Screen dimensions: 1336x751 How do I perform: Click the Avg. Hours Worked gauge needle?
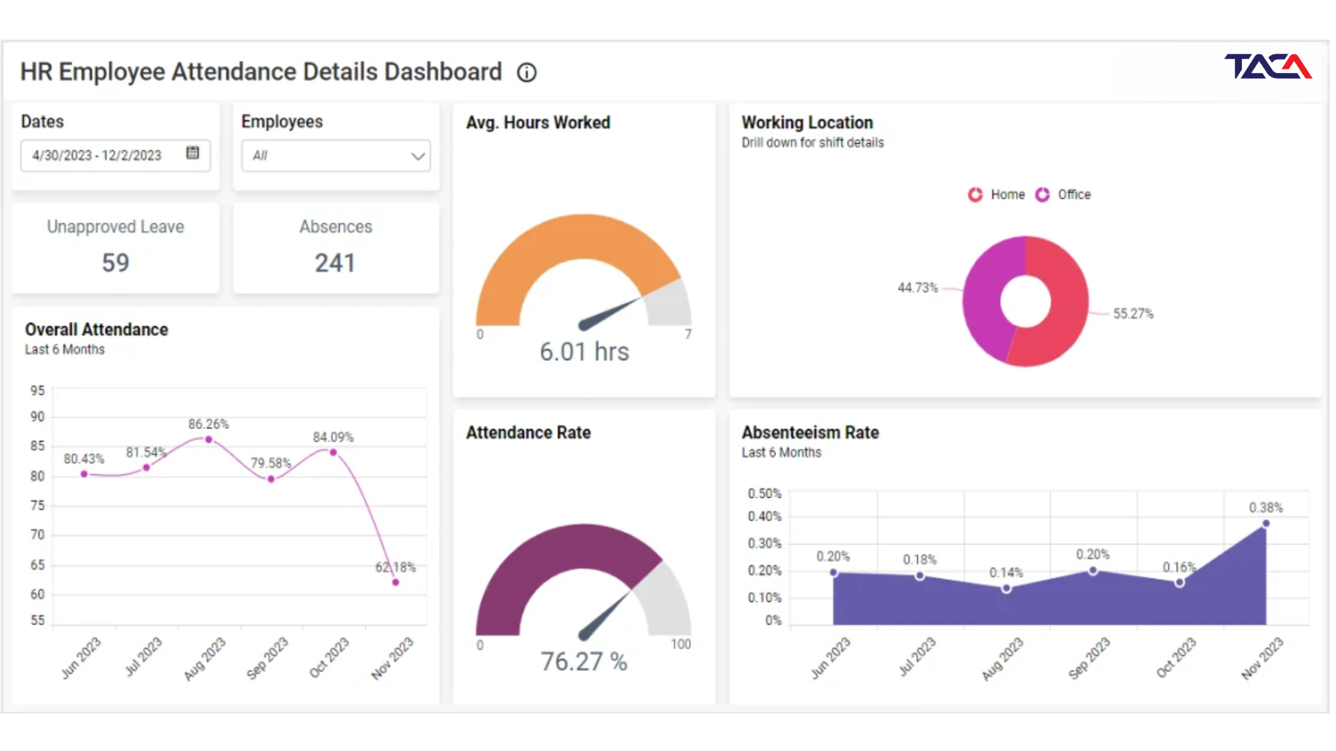coord(610,314)
